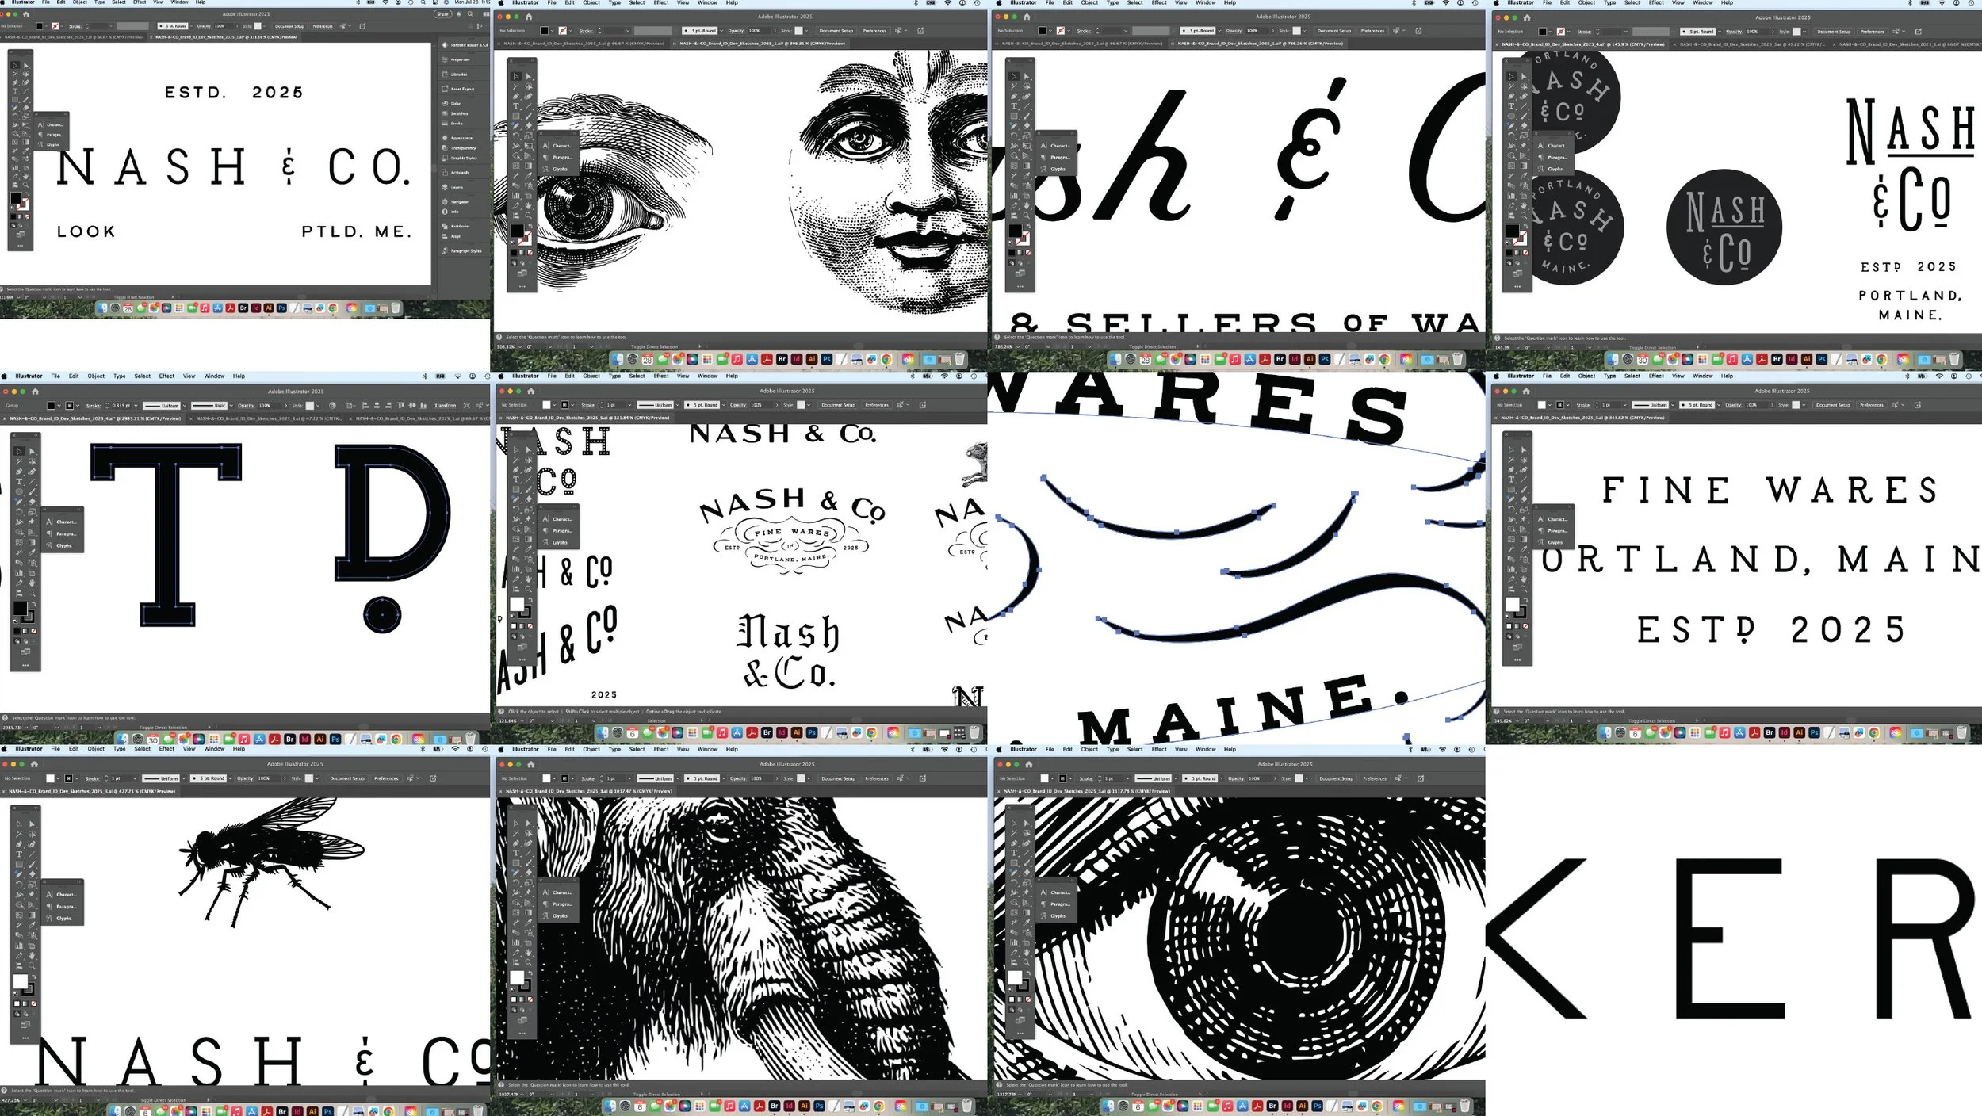Select the Zoom tool at toolbar bottom
The image size is (1982, 1116).
[x=25, y=184]
